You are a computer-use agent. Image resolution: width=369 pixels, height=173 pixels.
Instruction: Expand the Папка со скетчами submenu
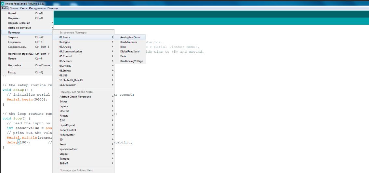point(27,28)
